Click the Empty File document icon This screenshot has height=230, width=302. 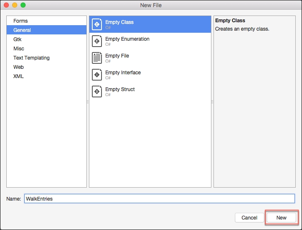click(97, 58)
